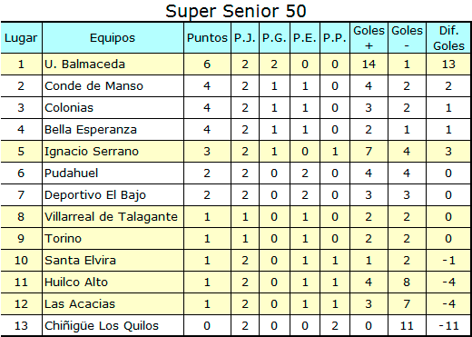
Task: Select the Torino team cell
Action: pyautogui.click(x=113, y=239)
